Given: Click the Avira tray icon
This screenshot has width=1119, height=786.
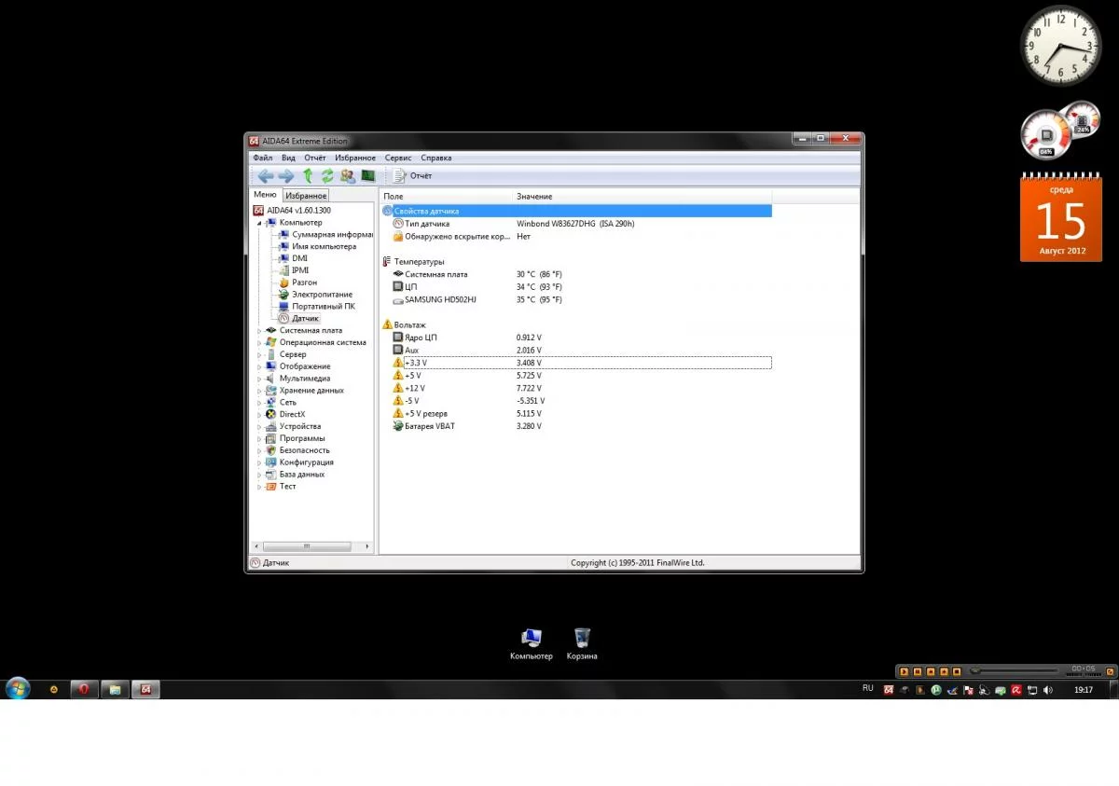Looking at the screenshot, I should tap(1016, 690).
